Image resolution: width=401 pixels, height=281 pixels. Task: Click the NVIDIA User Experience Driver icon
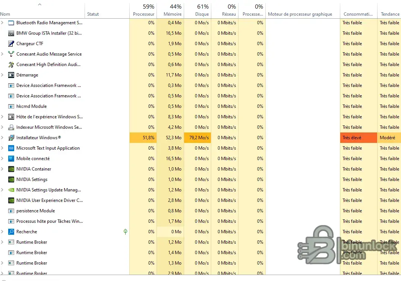click(11, 200)
